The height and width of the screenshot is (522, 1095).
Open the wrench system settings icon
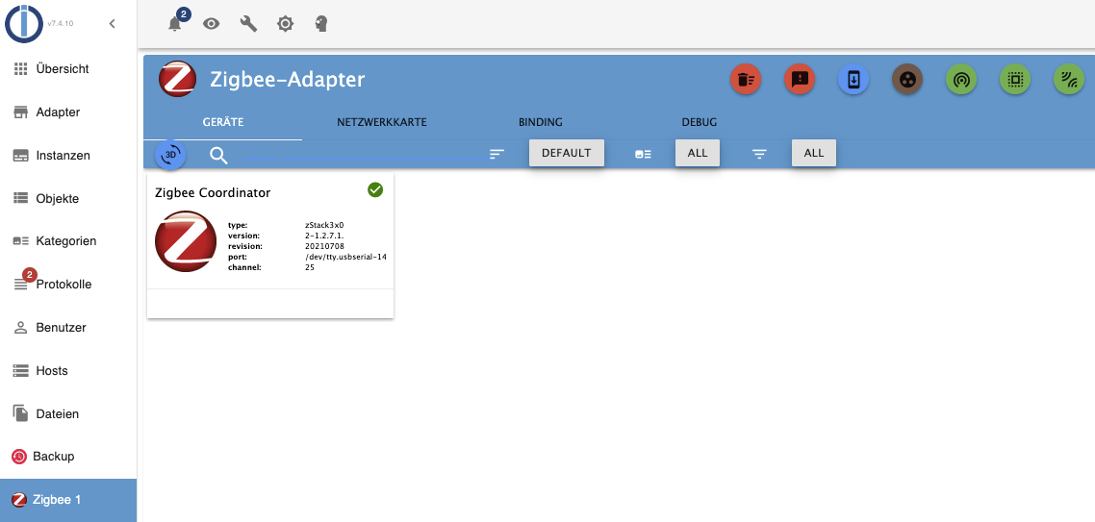[x=248, y=24]
